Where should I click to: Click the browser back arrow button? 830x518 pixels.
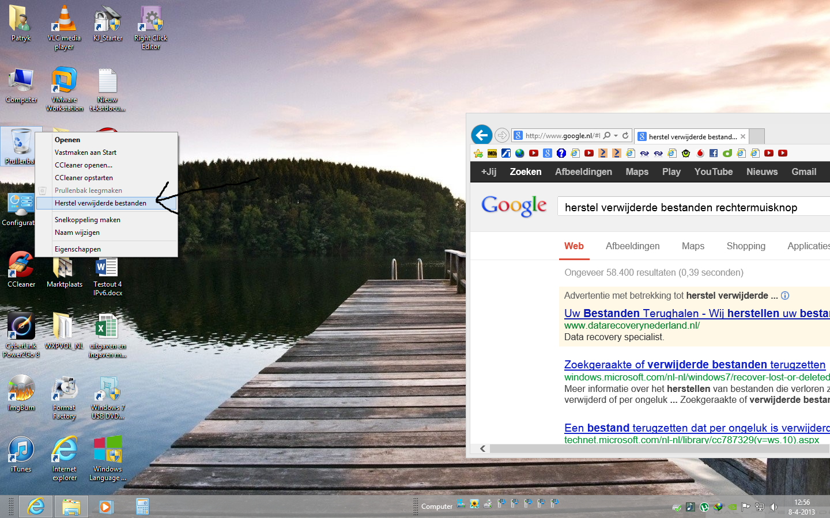[x=482, y=135]
